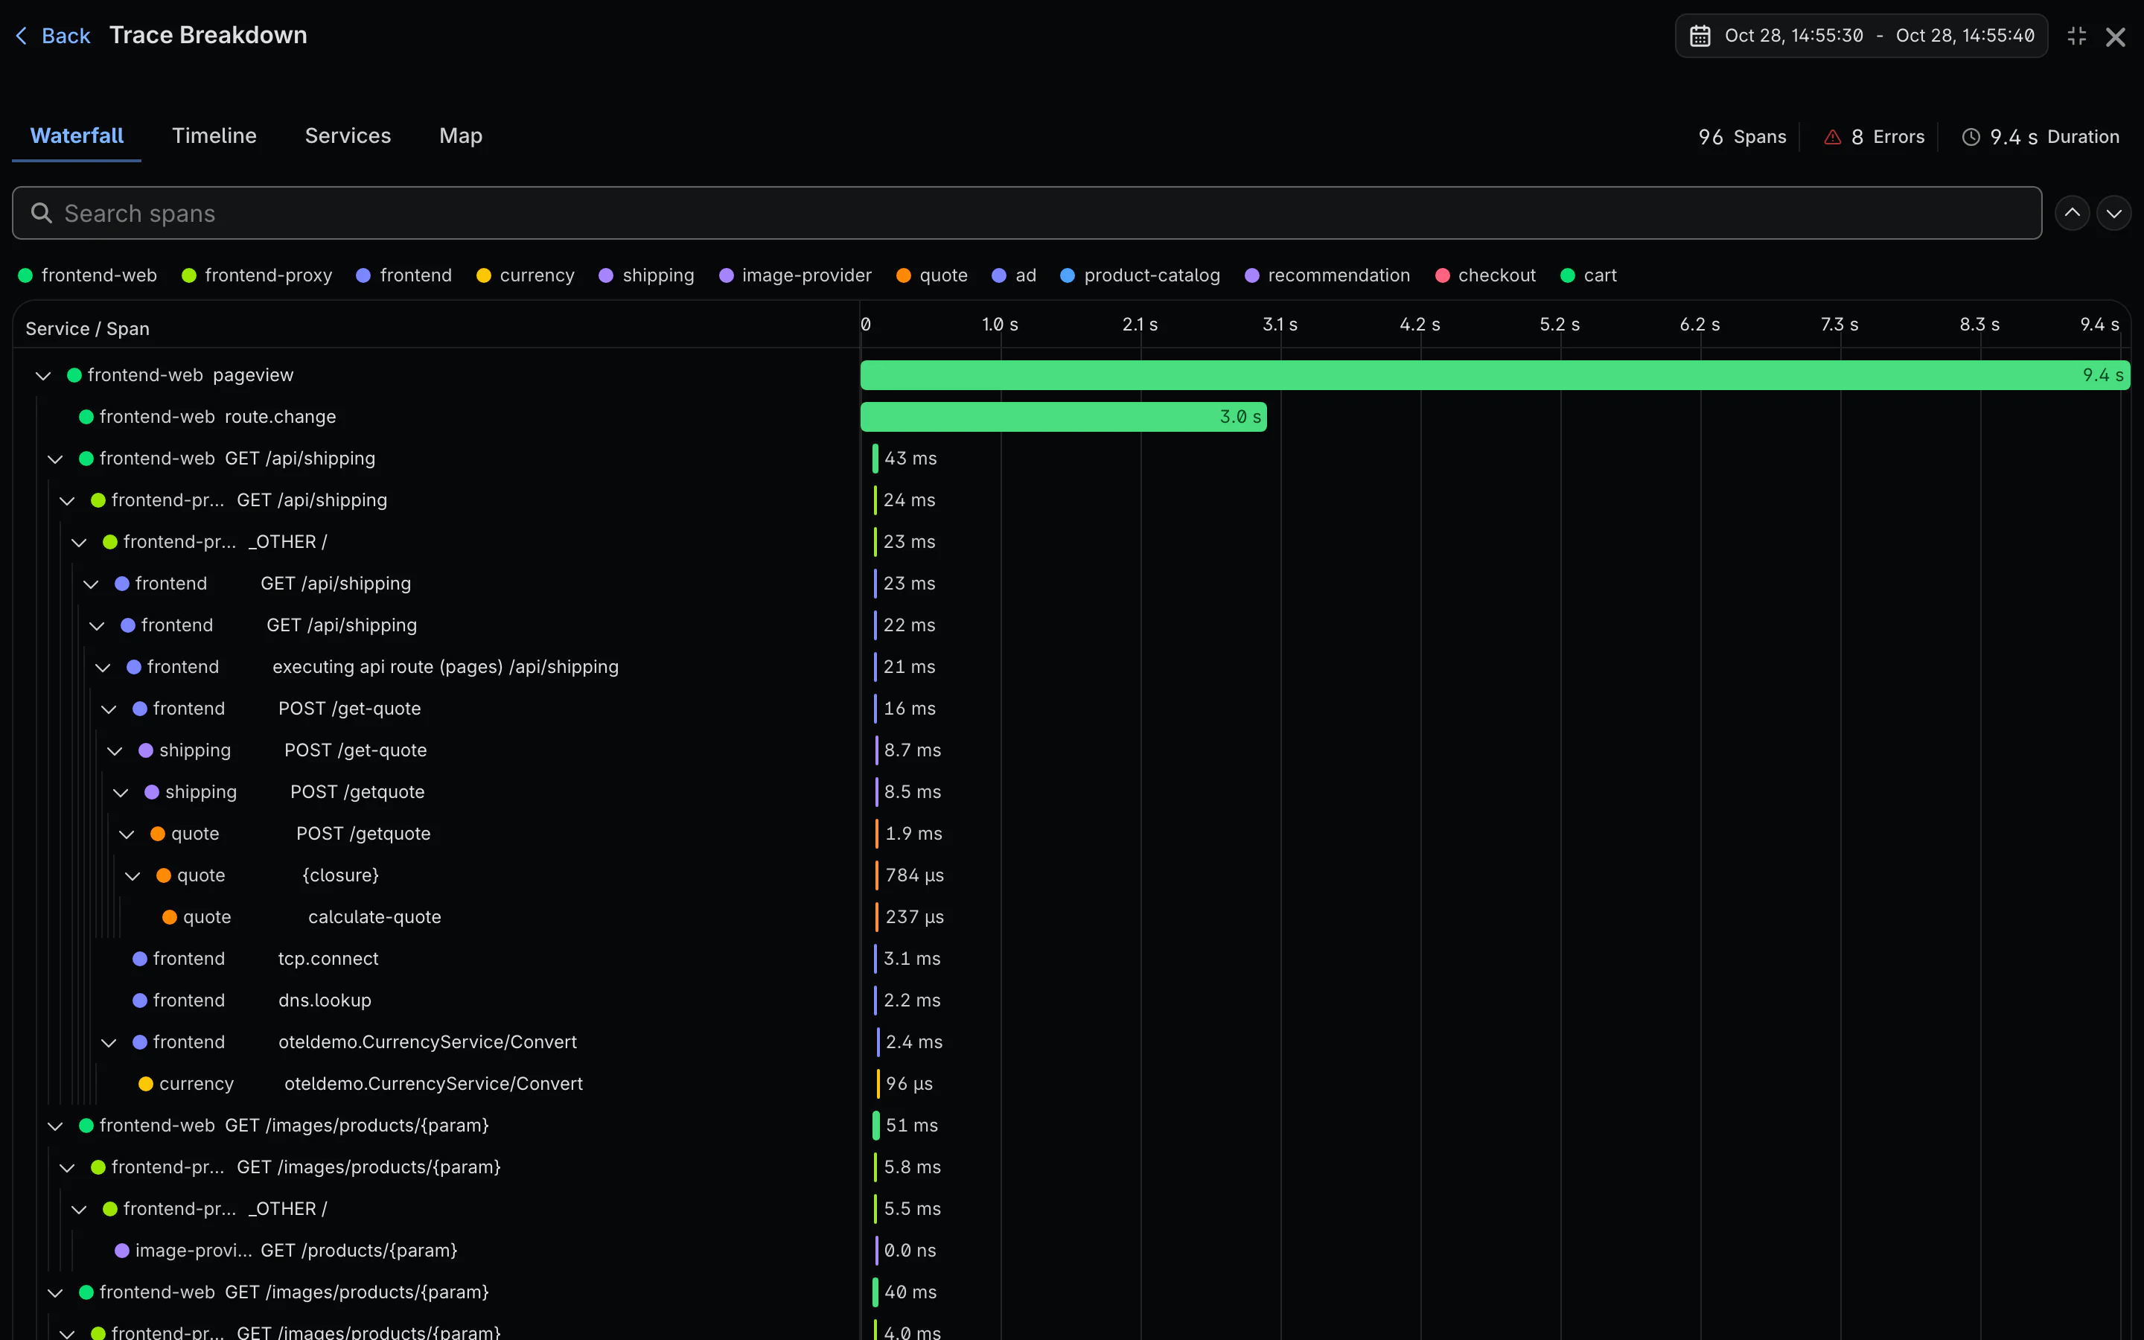Toggle the cart legend filter
The width and height of the screenshot is (2144, 1340).
coord(1589,275)
